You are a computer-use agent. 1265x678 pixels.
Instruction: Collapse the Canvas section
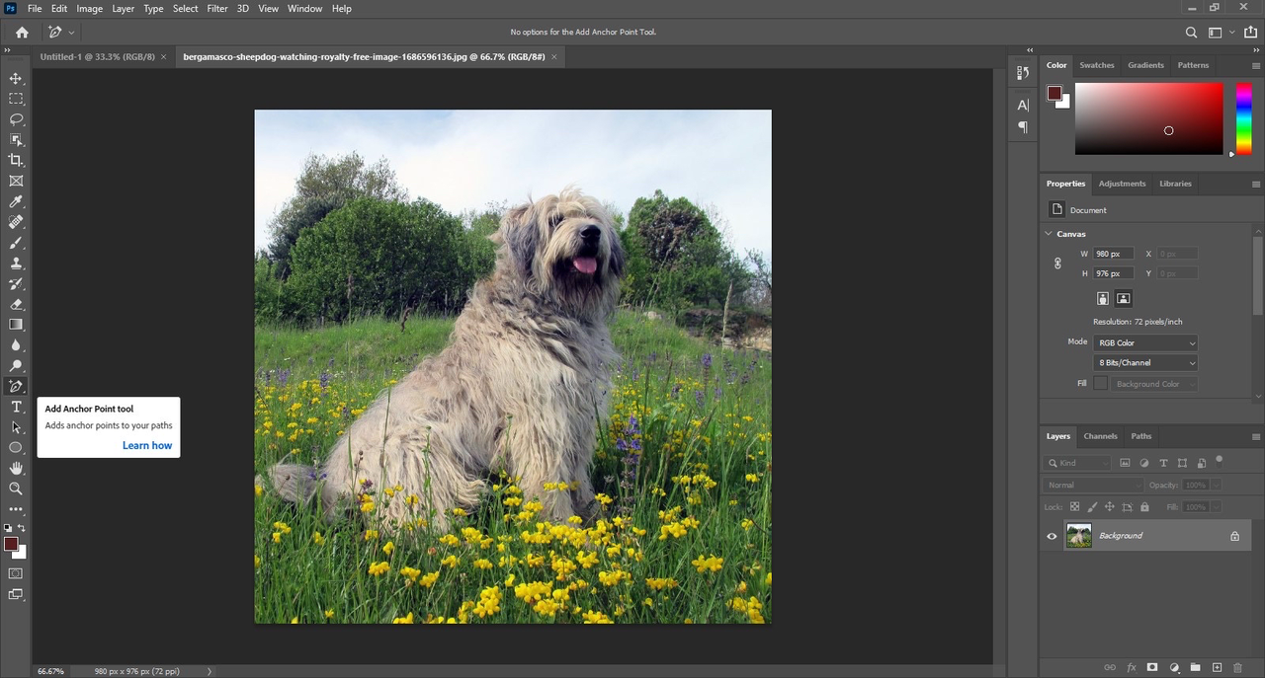click(1049, 234)
